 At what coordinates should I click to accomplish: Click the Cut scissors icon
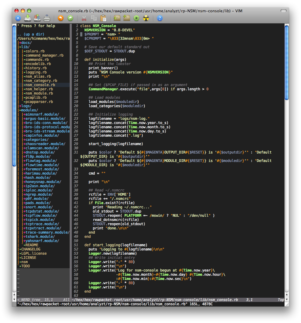click(x=84, y=18)
